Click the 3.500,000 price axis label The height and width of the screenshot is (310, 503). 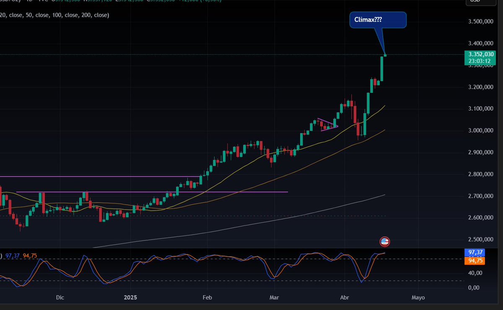(482, 21)
